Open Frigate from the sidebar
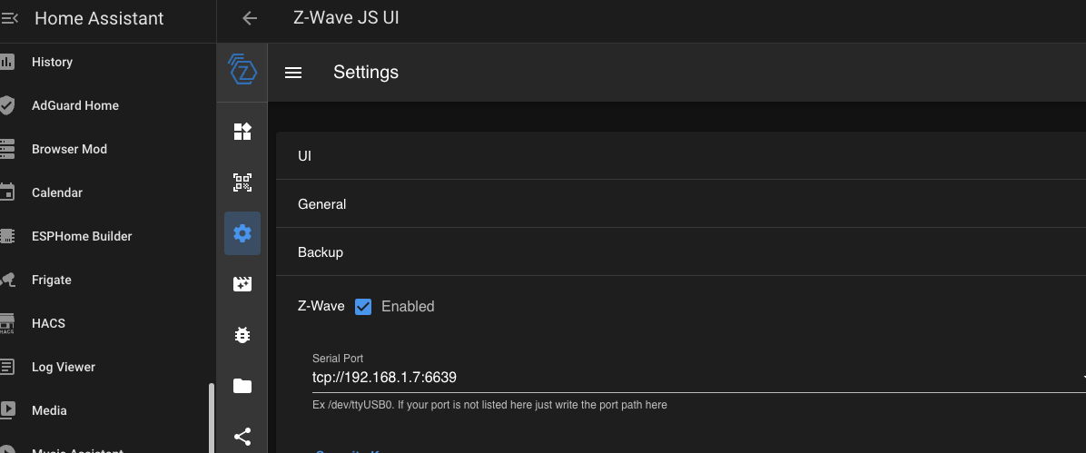Viewport: 1086px width, 453px height. (52, 280)
